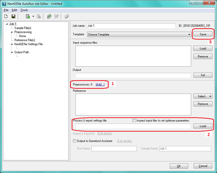The image size is (217, 173).
Task: Check Output to Geneticist Assistant
Action: point(74,141)
